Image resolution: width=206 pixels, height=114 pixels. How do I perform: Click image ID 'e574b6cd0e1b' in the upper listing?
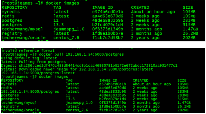108,12
